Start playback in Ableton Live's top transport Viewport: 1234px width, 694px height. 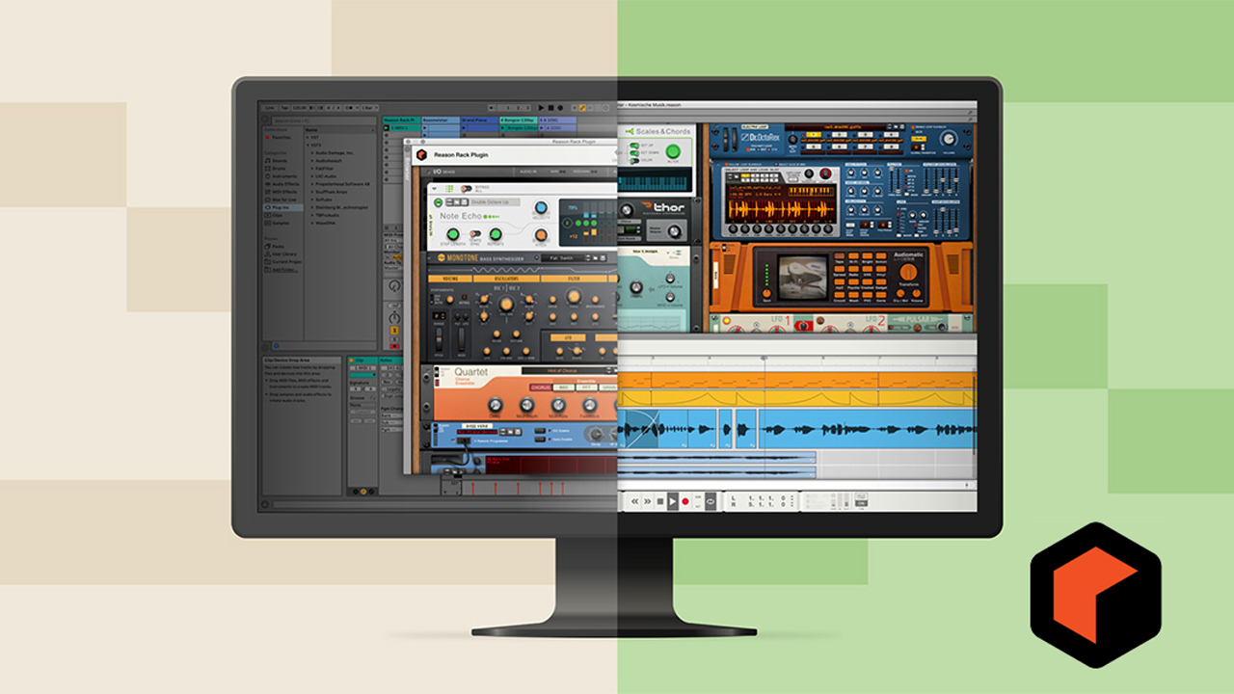click(x=542, y=107)
